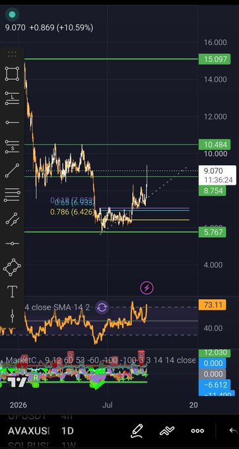Select the Rectangle drawing tool
Viewport: 239px width, 449px height.
coord(12,73)
